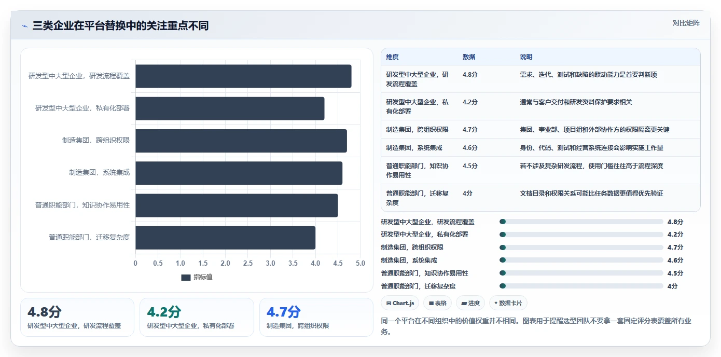Click the lightning icon beside the title
This screenshot has height=357, width=721.
24,26
